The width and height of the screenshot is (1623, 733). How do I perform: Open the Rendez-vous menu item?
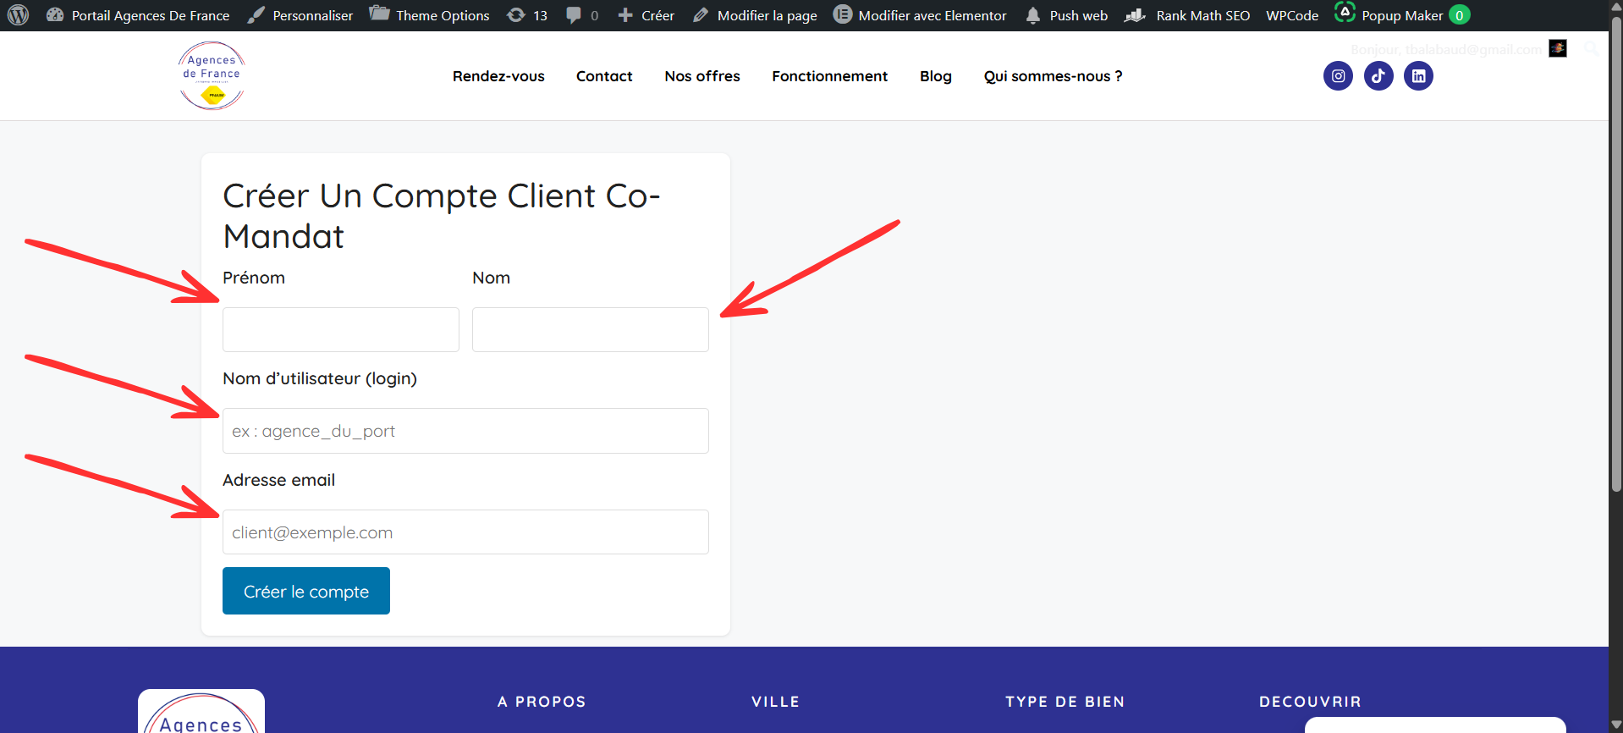[x=498, y=76]
